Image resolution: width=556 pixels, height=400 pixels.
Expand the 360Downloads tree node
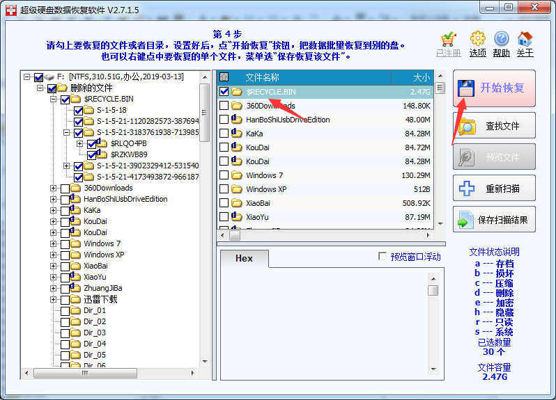pos(54,188)
